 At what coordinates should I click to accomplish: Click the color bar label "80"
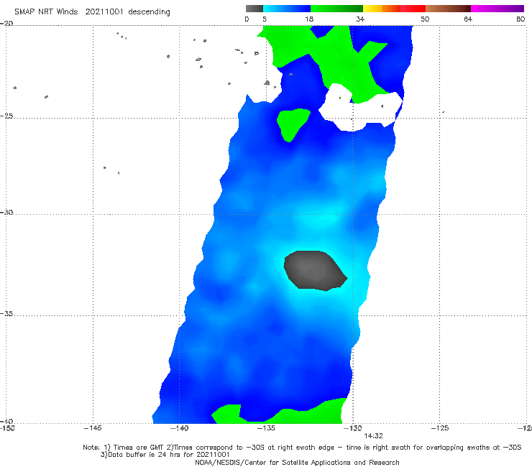[520, 19]
